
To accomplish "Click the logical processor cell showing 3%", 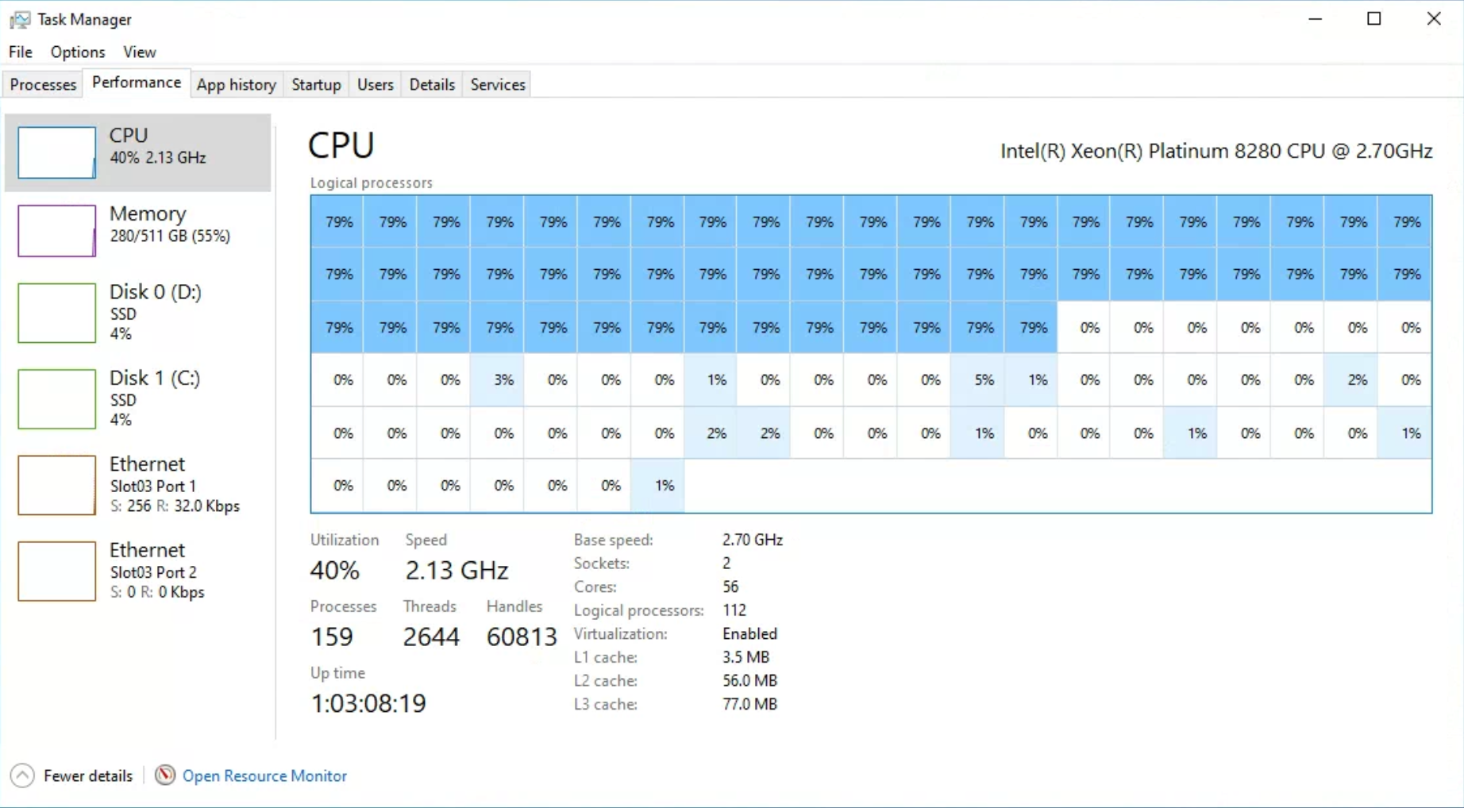I will (497, 380).
